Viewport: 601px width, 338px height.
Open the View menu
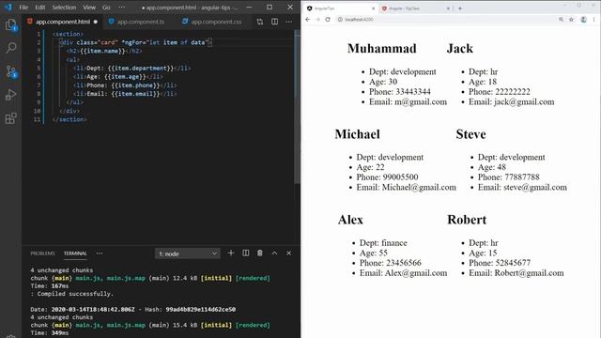(89, 8)
